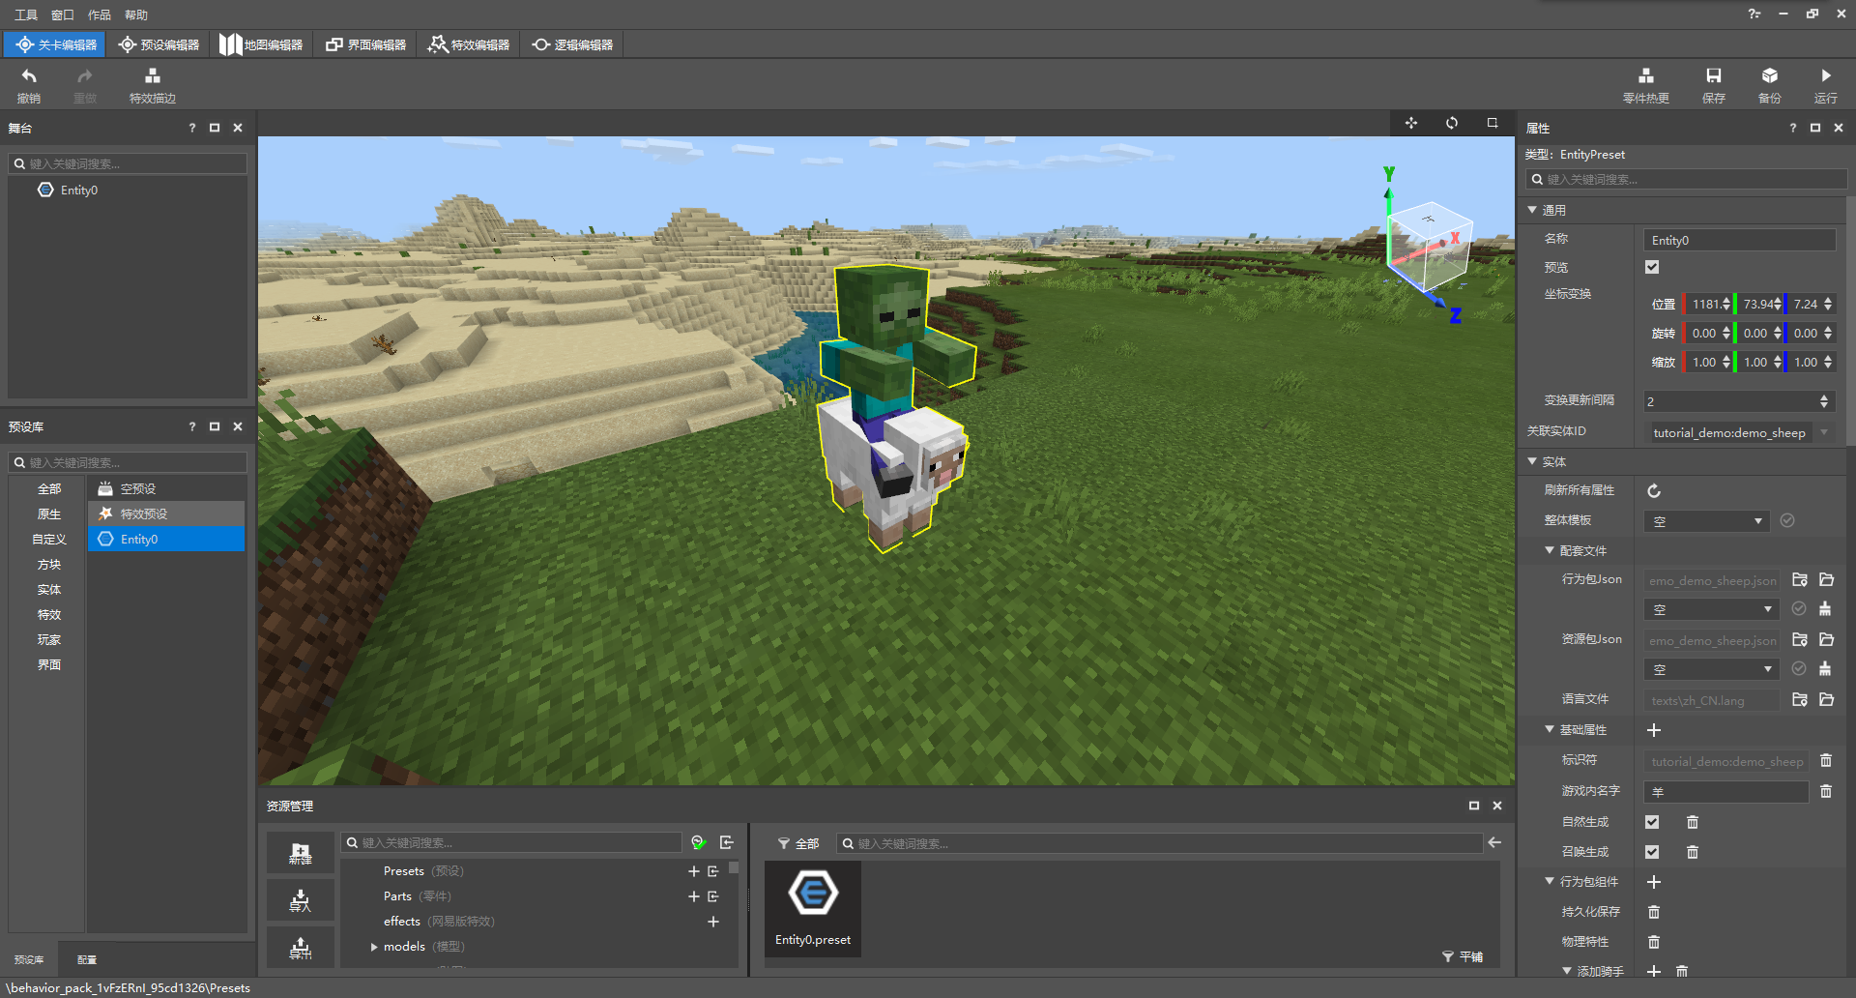The height and width of the screenshot is (998, 1856).
Task: Click 导入 import button in 资源管理
Action: (x=301, y=900)
